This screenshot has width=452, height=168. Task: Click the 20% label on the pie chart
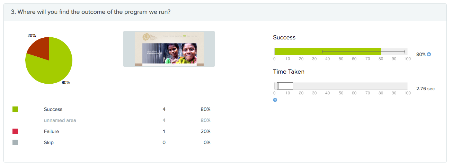coord(32,36)
